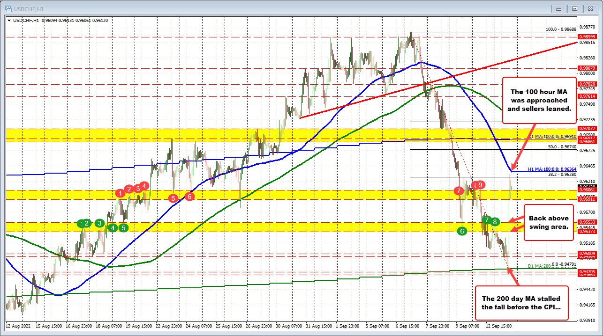This screenshot has width=603, height=336.
Task: Open the quote dropdown arrow beside USDCHF,H1
Action: [x=9, y=21]
